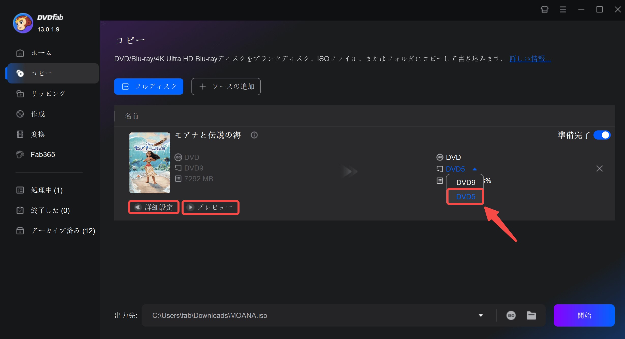Click the play icon in プレビュー button
This screenshot has width=625, height=339.
click(x=190, y=207)
